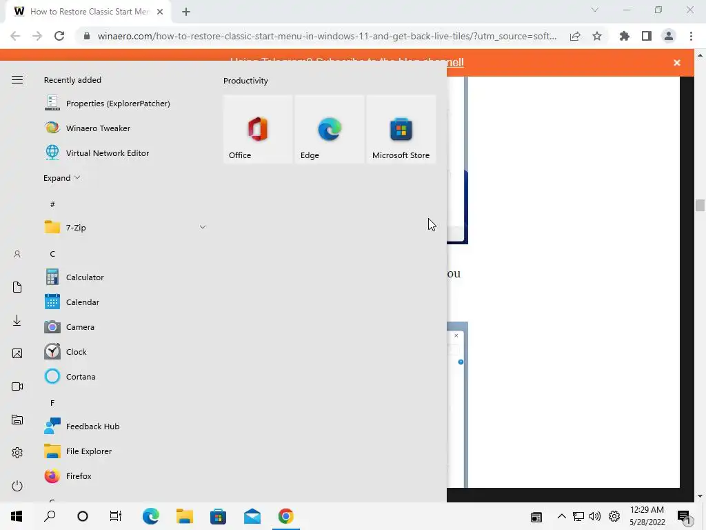Open the Videos icon in Start sidebar
The image size is (706, 530).
click(17, 386)
